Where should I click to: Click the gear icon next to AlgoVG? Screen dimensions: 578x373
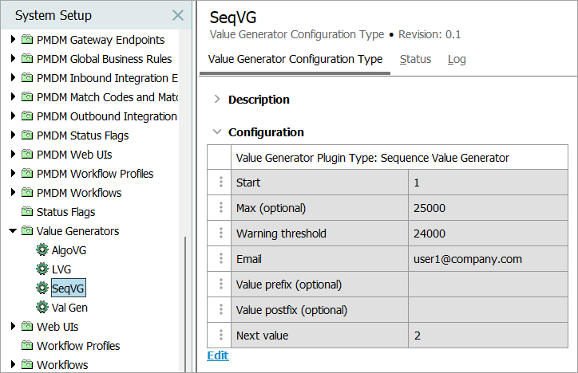pyautogui.click(x=42, y=250)
